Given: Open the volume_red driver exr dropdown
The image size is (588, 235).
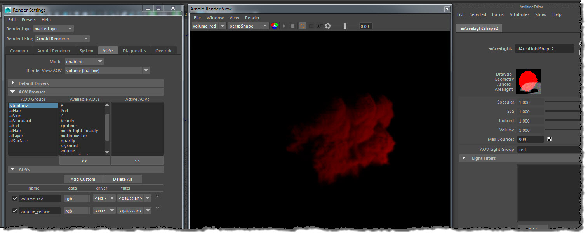Looking at the screenshot, I should 112,199.
